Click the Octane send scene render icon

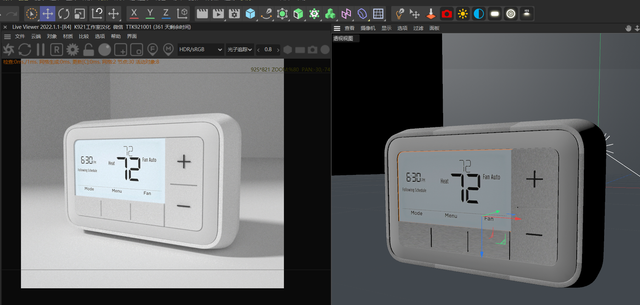(x=9, y=50)
